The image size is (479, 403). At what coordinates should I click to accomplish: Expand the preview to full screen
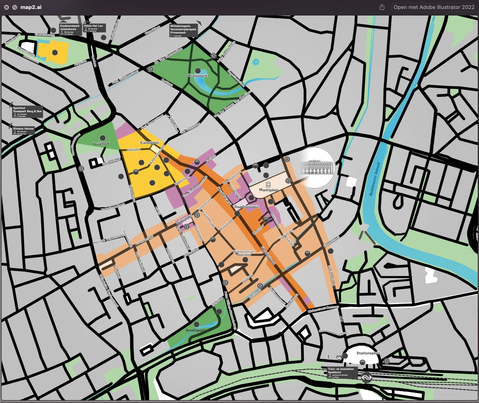[x=14, y=7]
